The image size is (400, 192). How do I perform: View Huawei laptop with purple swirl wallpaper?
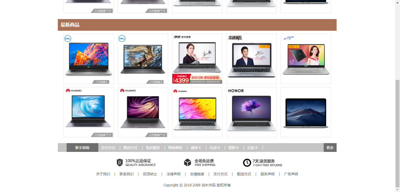click(x=143, y=112)
